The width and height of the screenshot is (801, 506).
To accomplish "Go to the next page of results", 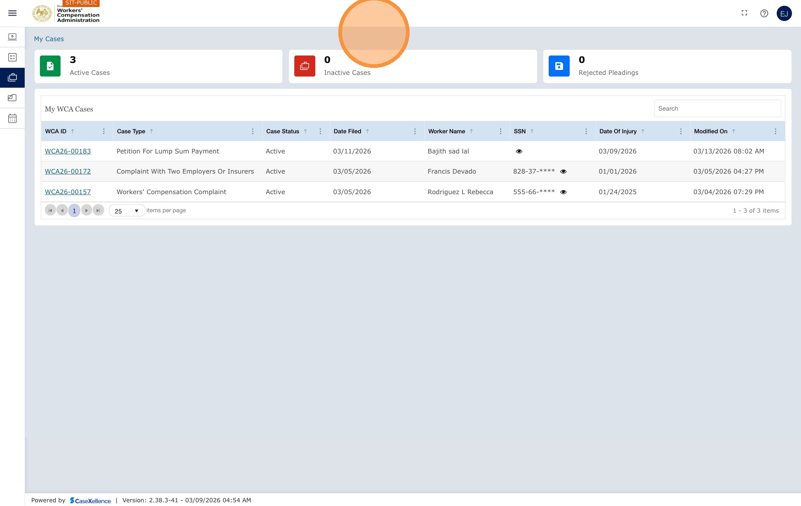I will [86, 210].
